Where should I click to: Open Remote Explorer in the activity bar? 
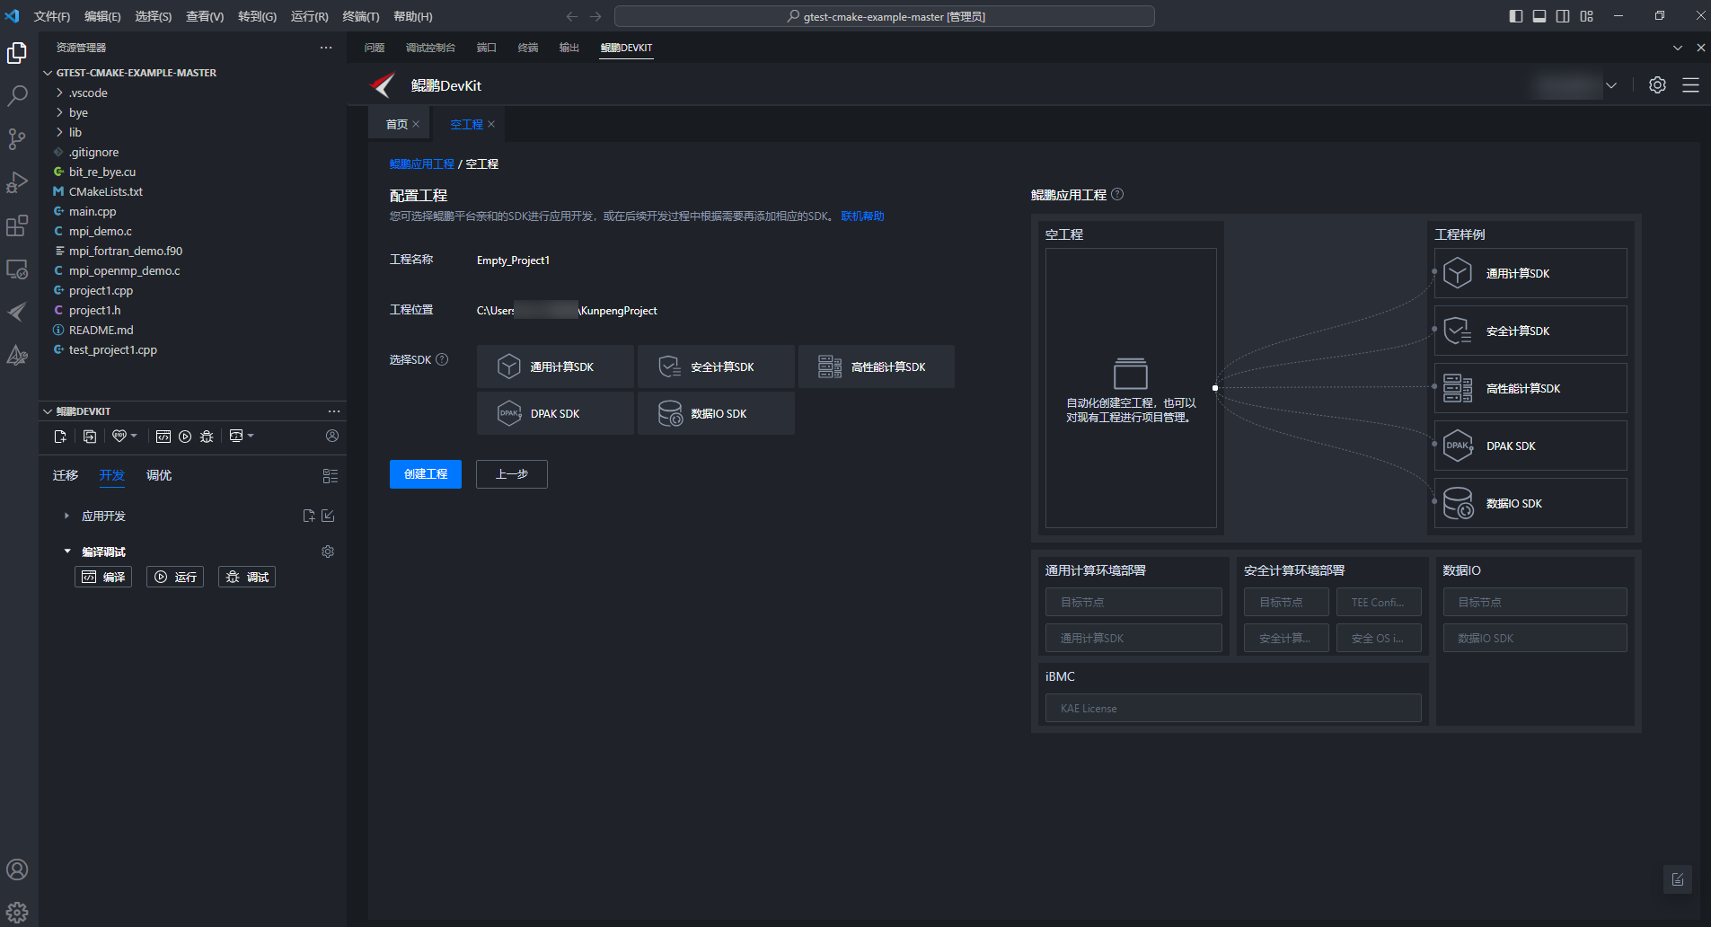click(x=17, y=269)
